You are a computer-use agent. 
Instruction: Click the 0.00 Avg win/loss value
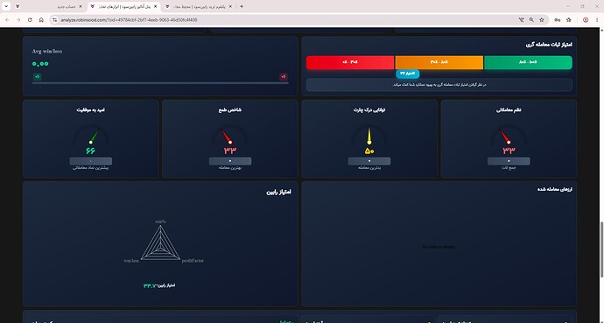[40, 64]
